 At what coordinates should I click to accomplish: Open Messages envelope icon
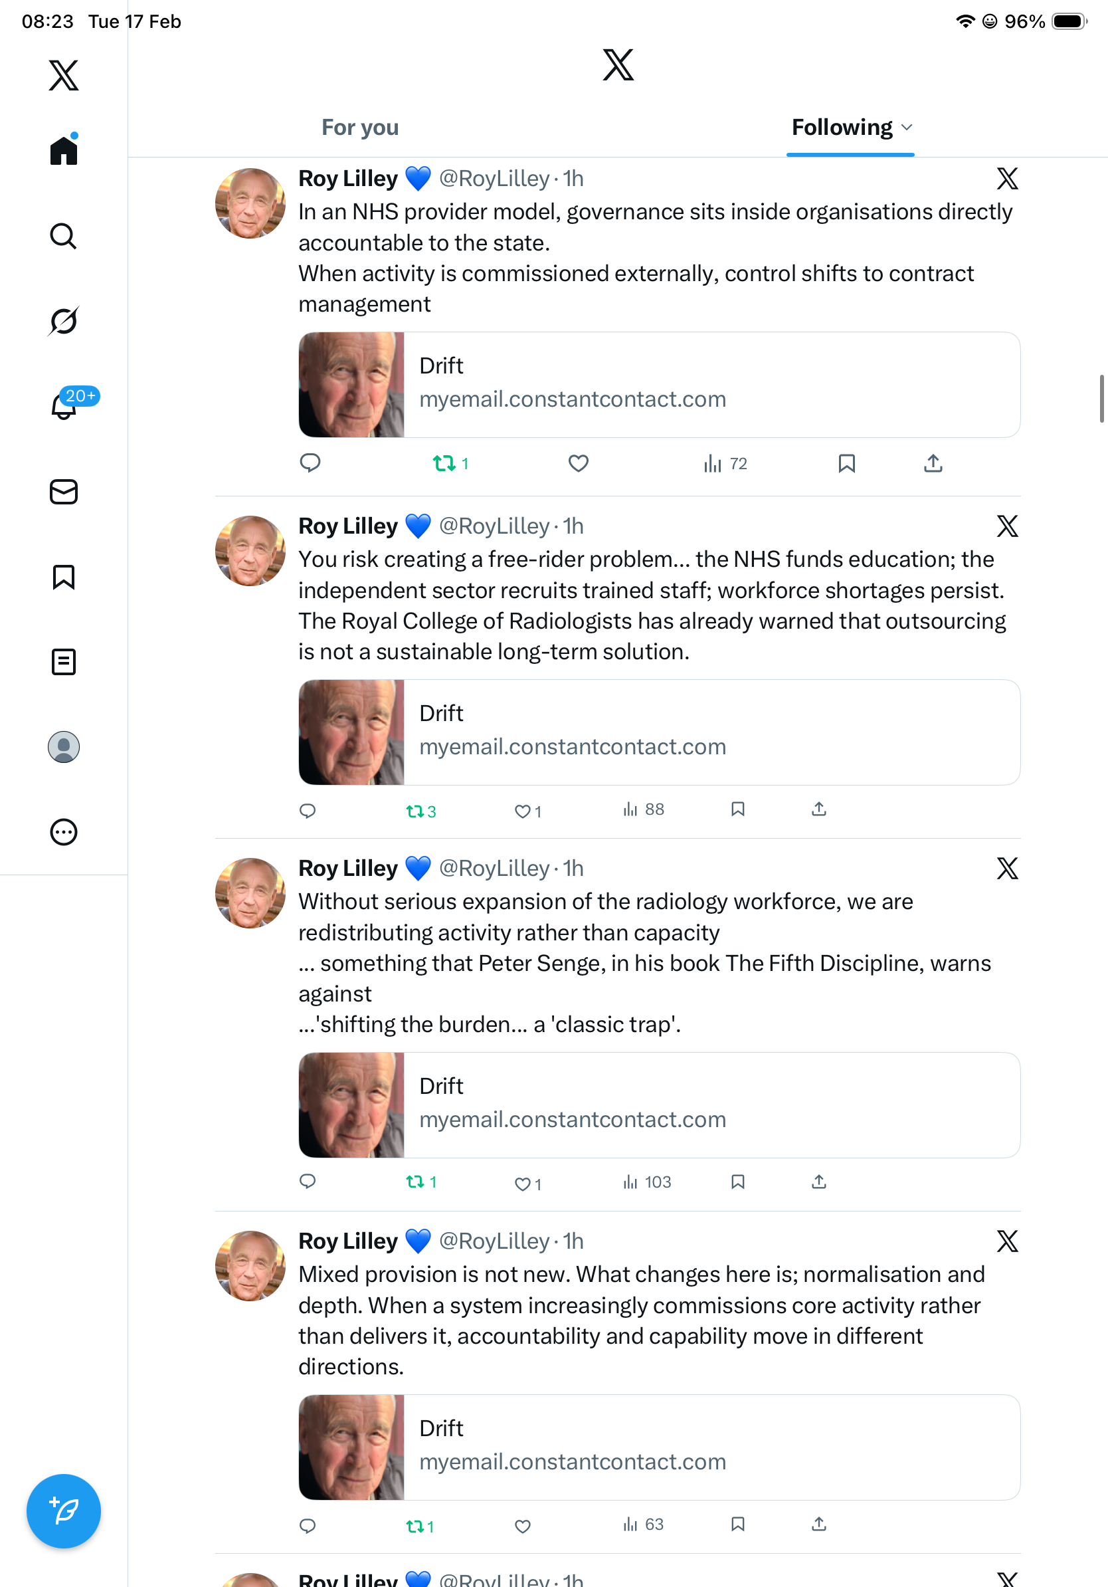pos(64,492)
